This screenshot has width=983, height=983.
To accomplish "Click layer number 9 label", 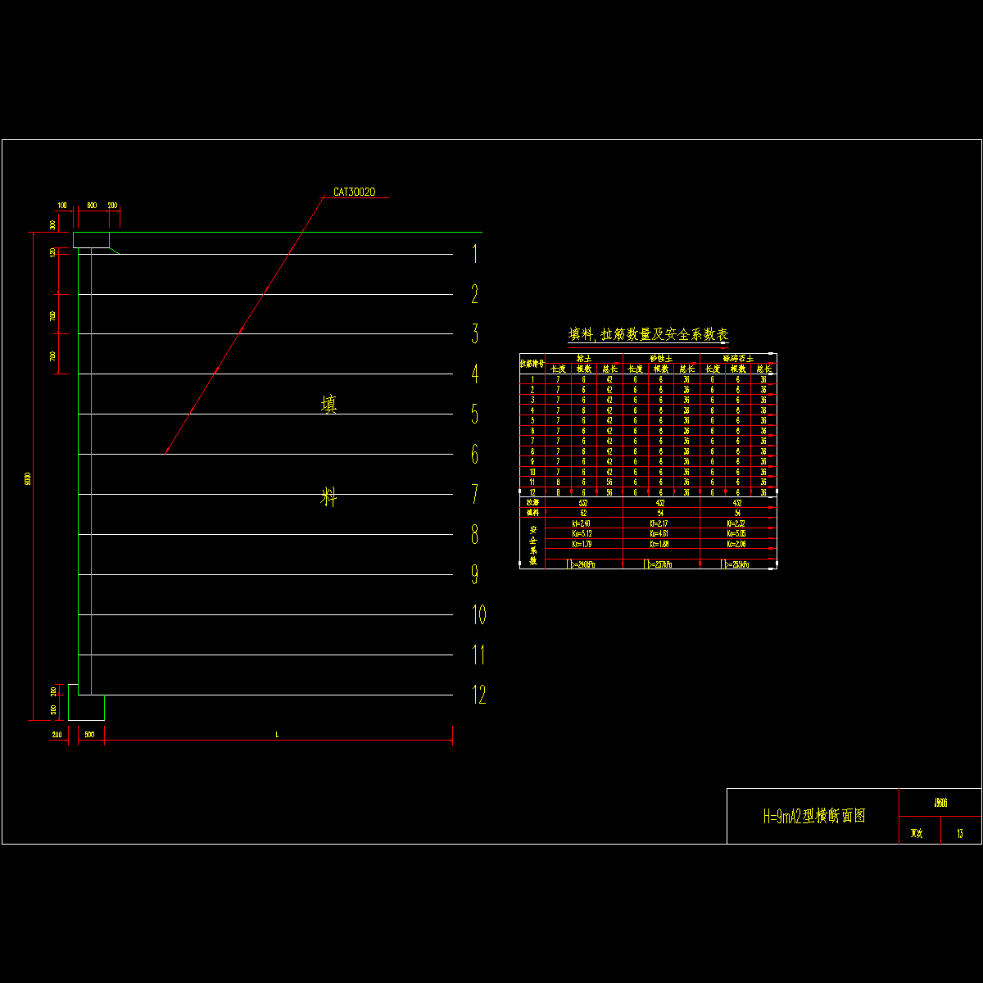I will pyautogui.click(x=474, y=574).
